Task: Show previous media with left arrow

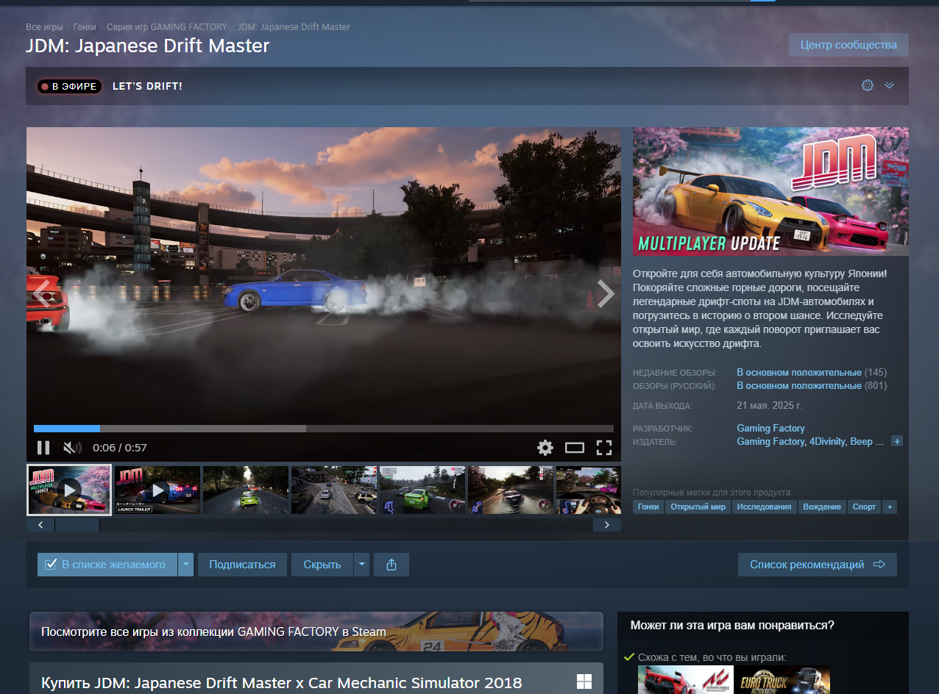Action: pos(42,293)
